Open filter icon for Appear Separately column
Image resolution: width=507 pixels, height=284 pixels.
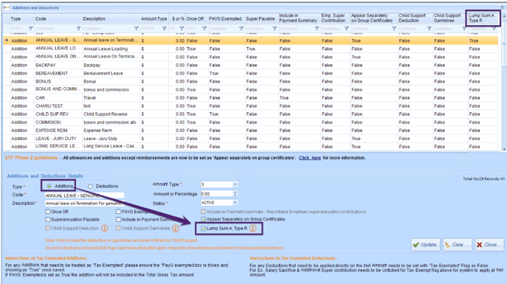point(394,29)
